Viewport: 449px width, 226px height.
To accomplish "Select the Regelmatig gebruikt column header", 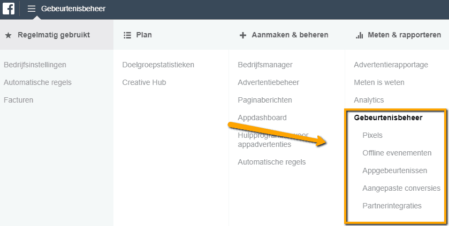I will [54, 35].
